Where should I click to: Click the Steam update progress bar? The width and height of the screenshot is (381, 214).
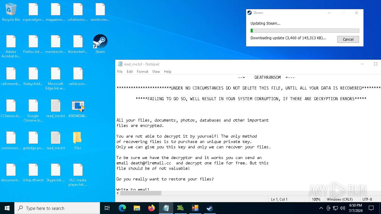tap(305, 31)
